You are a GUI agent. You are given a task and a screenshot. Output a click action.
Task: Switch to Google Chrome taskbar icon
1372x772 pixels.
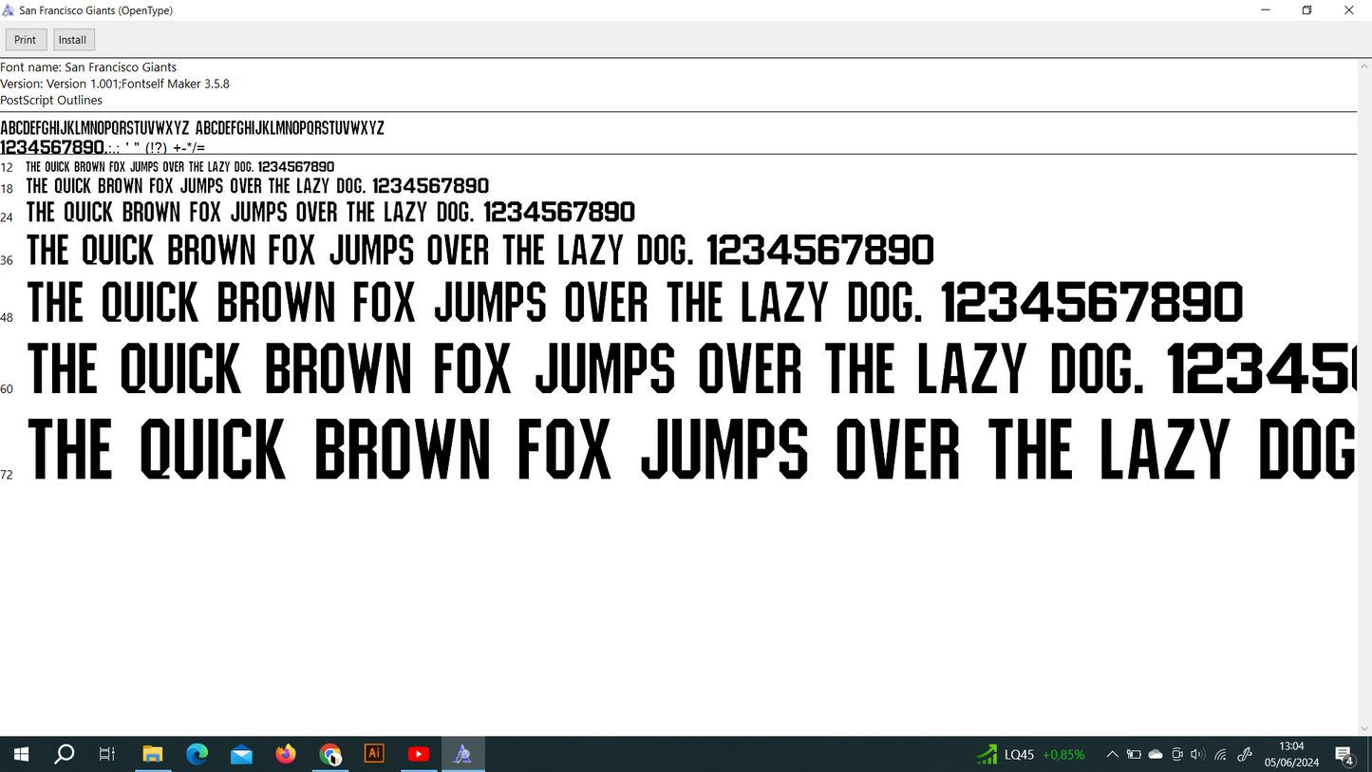(x=329, y=754)
